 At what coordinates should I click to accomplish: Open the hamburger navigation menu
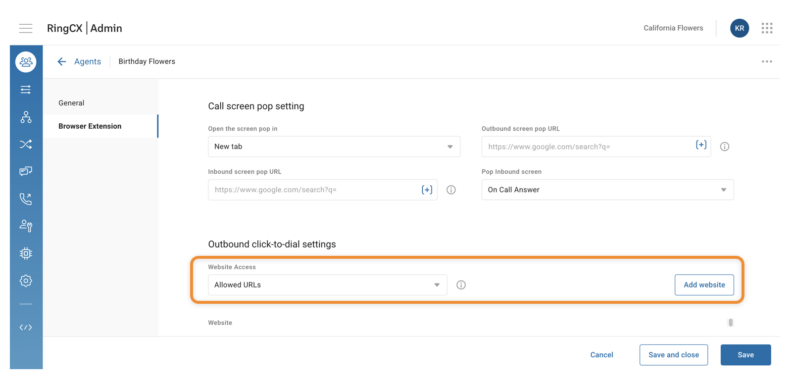click(26, 28)
